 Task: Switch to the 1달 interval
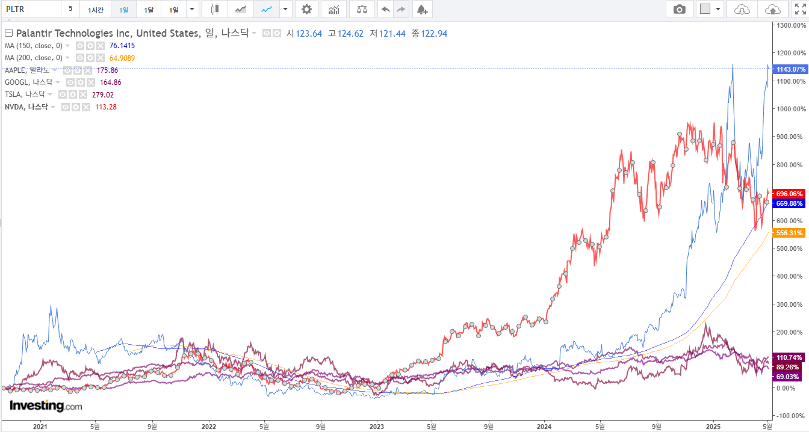149,9
